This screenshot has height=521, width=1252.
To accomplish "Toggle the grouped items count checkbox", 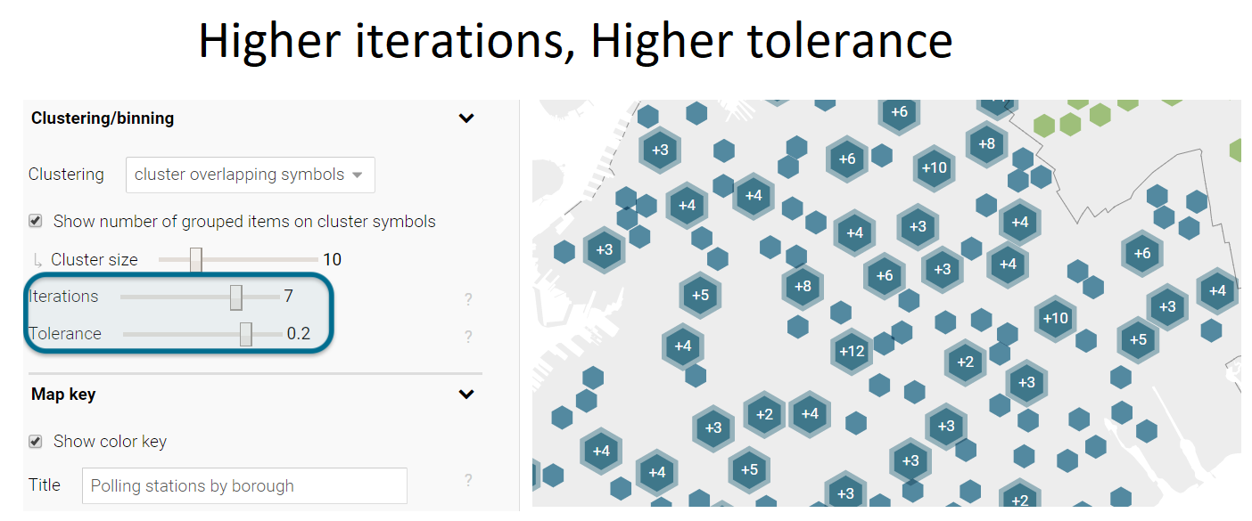I will point(36,221).
